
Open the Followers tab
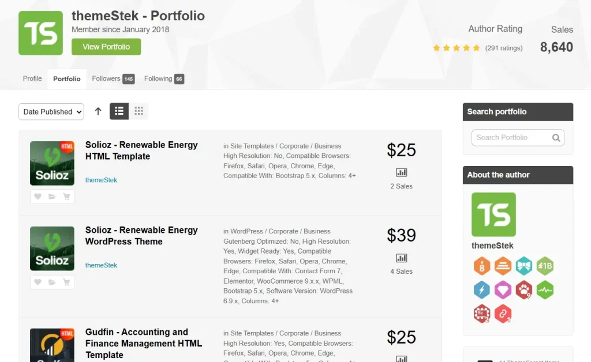[113, 79]
